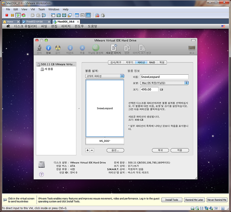Toggle the VMware sidebar view icon
The width and height of the screenshot is (231, 212).
pos(53,15)
